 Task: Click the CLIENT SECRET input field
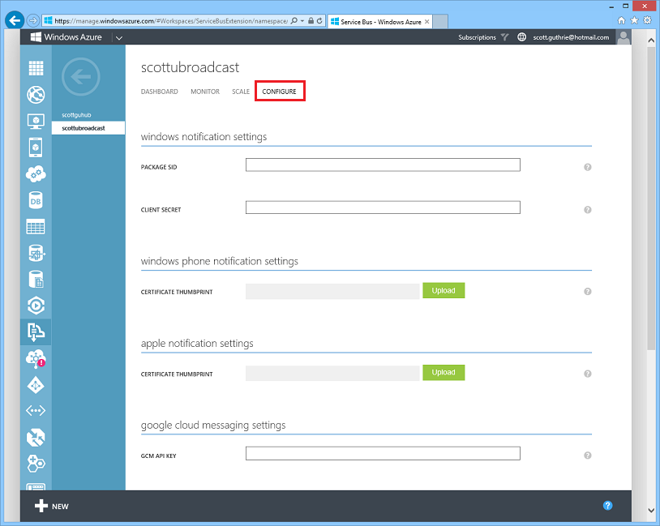[383, 207]
